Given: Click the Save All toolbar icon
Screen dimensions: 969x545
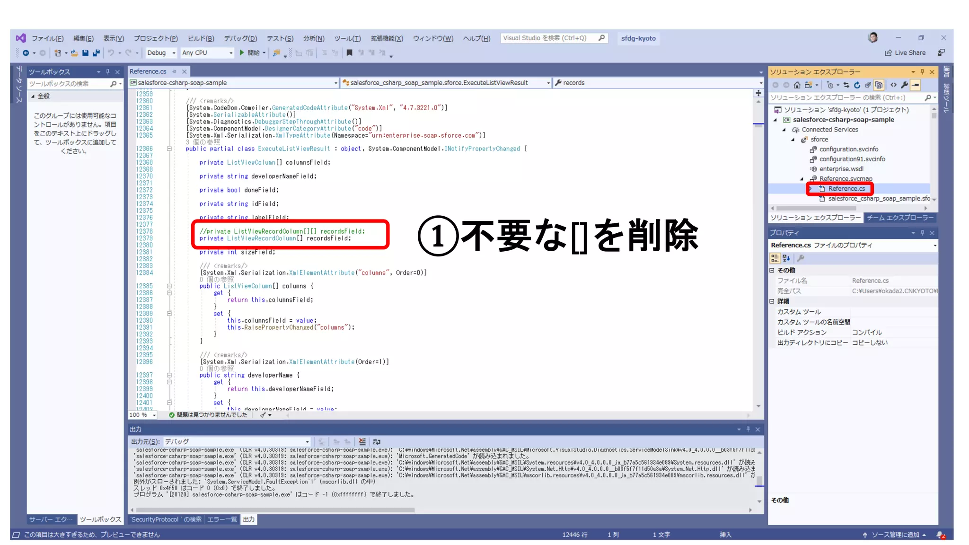Looking at the screenshot, I should (x=96, y=53).
